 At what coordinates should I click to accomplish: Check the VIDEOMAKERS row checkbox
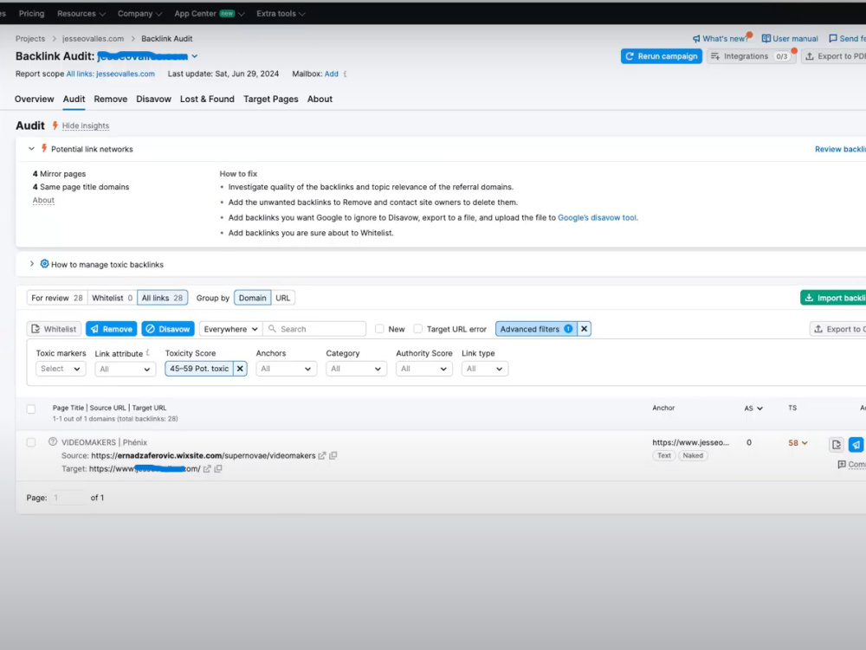(x=31, y=442)
